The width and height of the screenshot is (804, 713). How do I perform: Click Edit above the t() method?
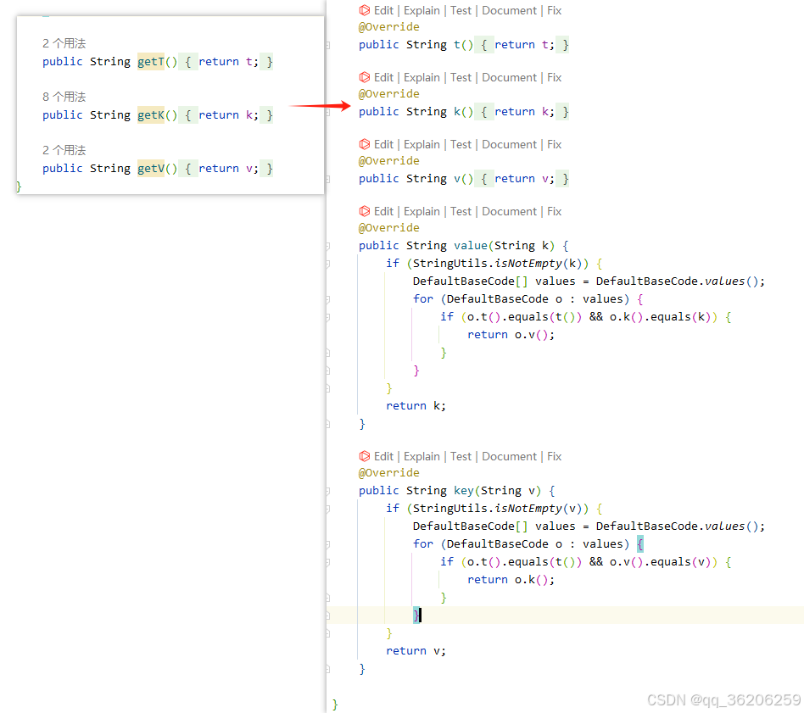[383, 10]
